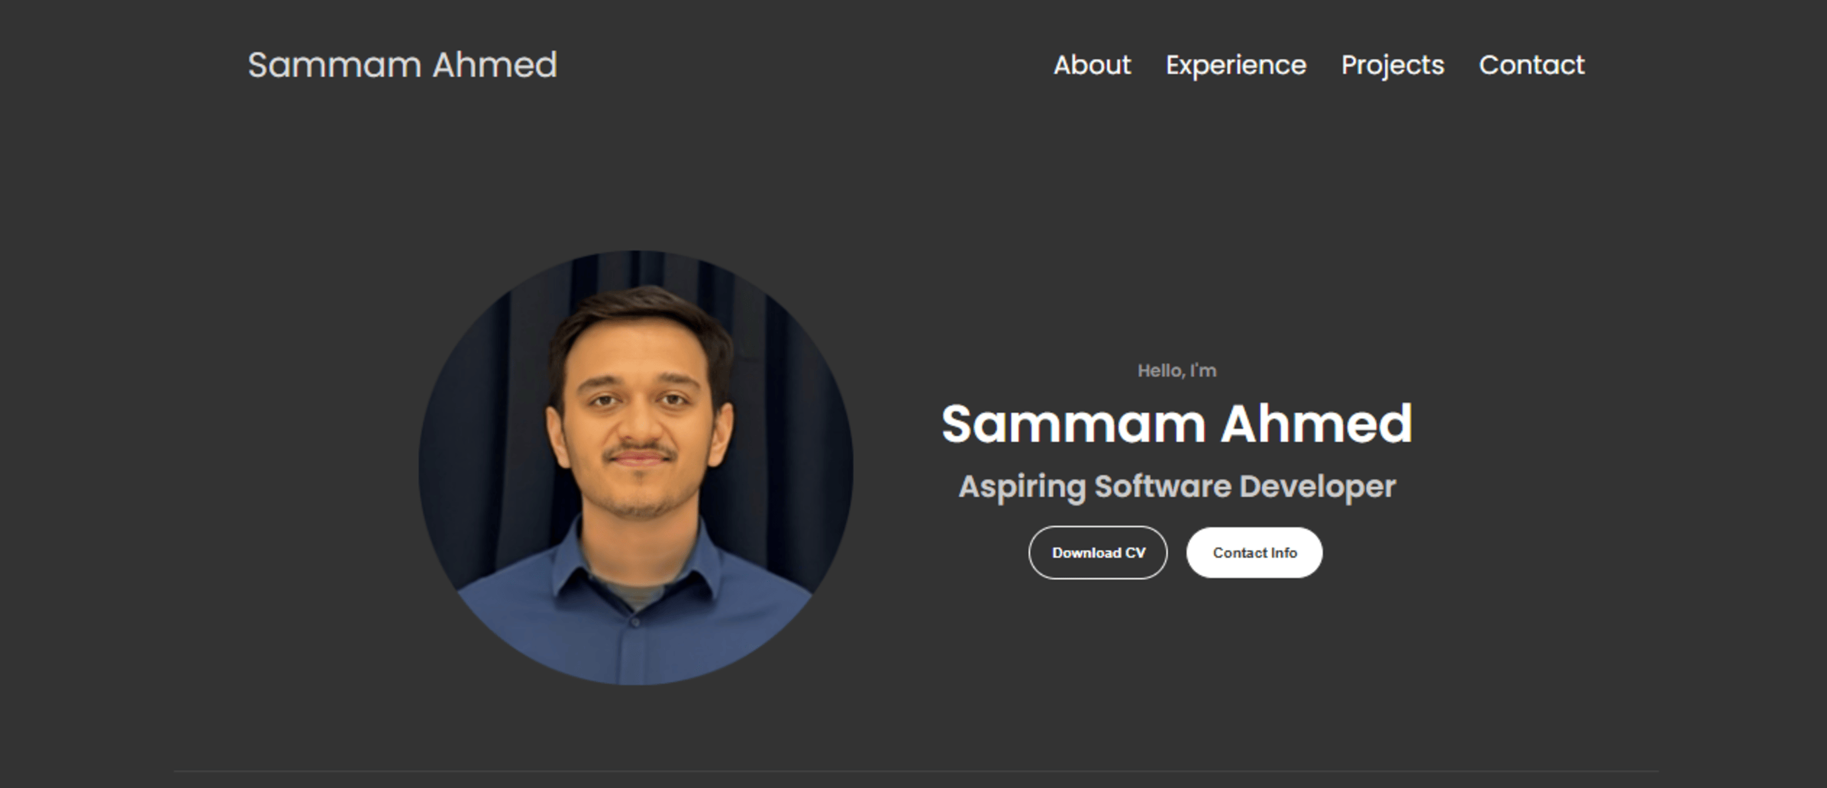
Task: Select Experience from the header links
Action: tap(1236, 65)
